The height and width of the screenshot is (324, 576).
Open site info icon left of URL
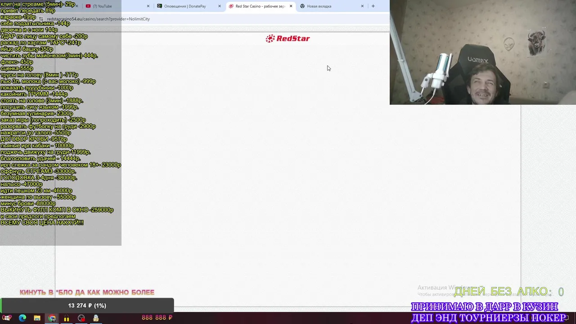[41, 19]
